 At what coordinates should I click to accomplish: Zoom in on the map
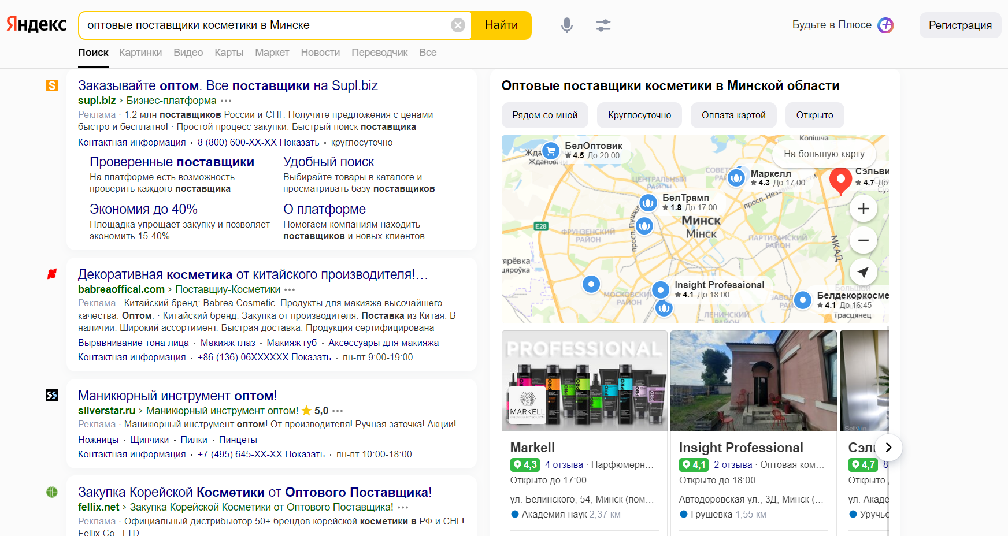coord(864,209)
